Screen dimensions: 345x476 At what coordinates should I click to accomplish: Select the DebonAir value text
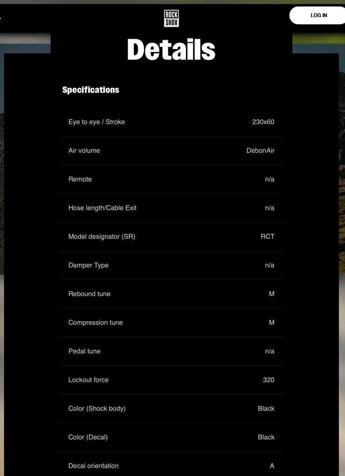click(260, 151)
